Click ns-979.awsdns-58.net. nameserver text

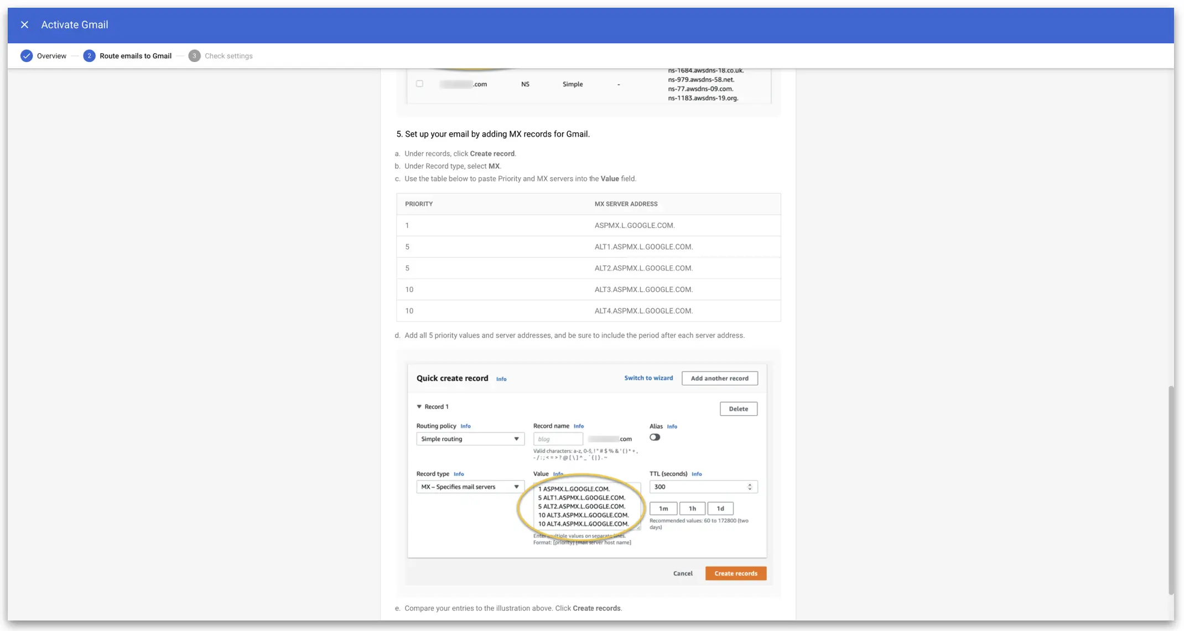(701, 80)
